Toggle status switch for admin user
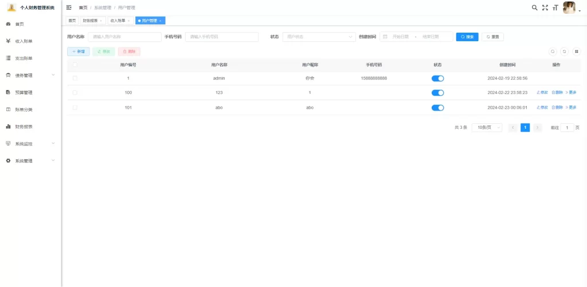Viewport: 587px width, 287px height. 437,78
